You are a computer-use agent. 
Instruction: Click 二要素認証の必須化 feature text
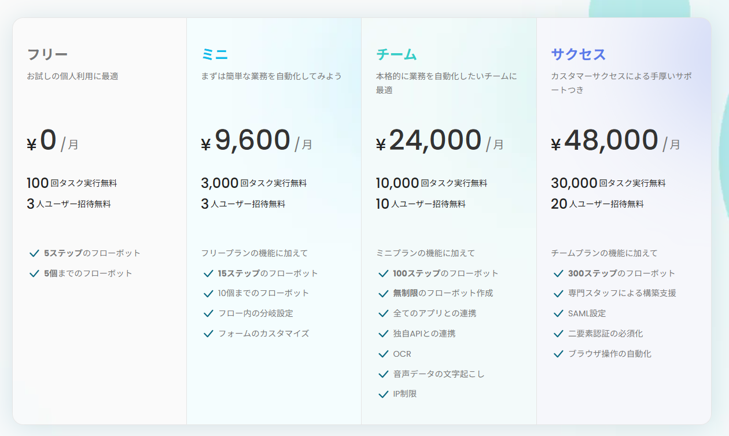605,334
